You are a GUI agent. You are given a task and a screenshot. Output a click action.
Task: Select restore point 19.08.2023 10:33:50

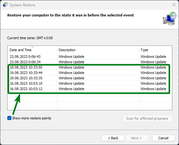coord(90,67)
